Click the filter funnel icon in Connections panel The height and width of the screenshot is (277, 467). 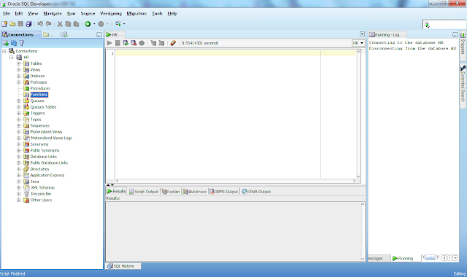coord(21,43)
